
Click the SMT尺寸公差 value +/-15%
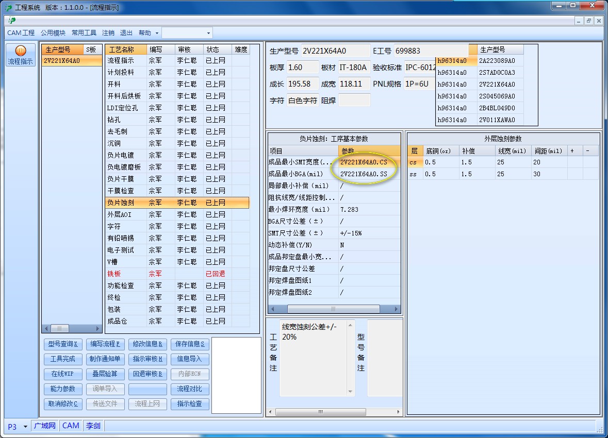[x=370, y=233]
